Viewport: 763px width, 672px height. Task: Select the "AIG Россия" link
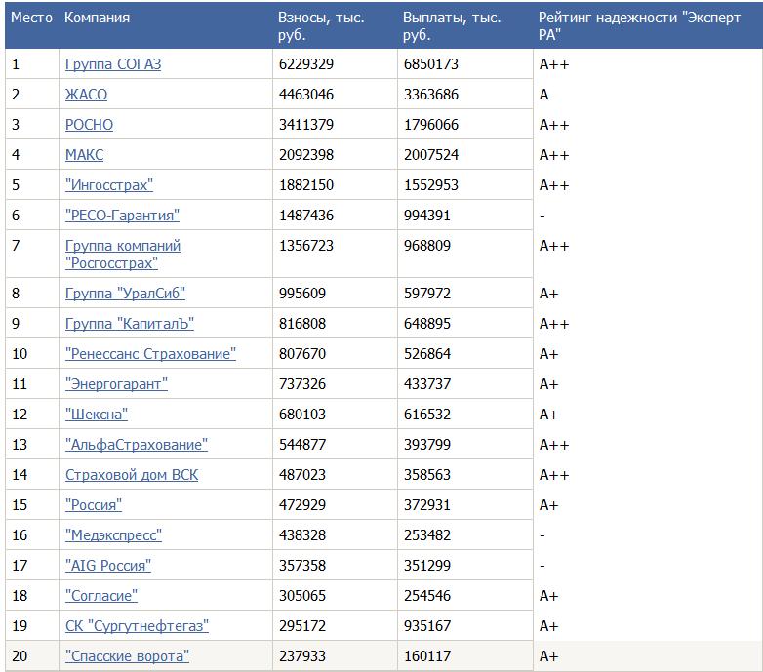[x=107, y=566]
